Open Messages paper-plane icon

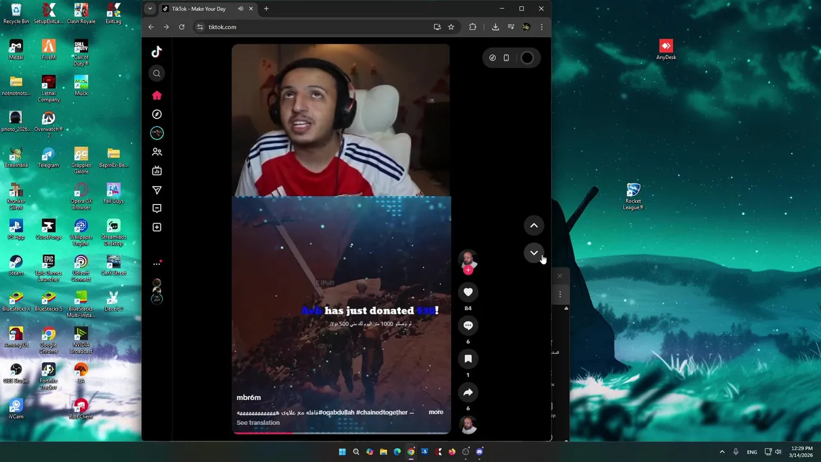157,190
